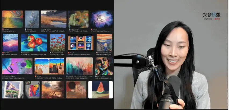Open the pink sunset clouds thumbnail

point(10,42)
